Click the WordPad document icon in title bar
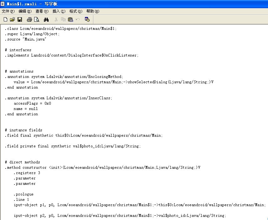The height and width of the screenshot is (220, 268). point(3,4)
